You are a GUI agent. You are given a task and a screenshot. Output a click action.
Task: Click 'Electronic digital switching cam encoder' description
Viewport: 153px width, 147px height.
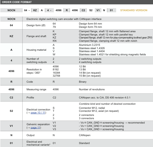coord(64,19)
